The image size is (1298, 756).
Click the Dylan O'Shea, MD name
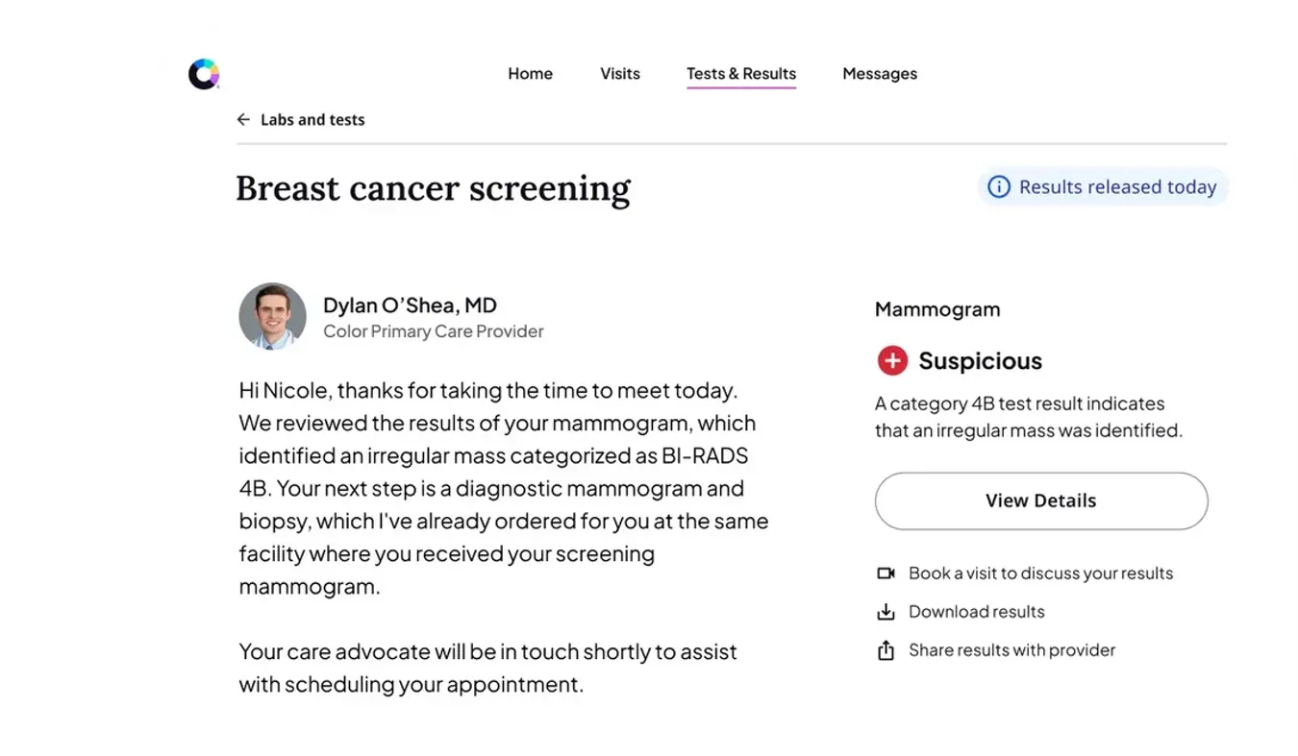coord(410,305)
